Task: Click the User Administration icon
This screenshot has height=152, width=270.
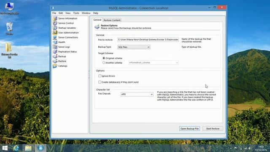Action: (55, 33)
